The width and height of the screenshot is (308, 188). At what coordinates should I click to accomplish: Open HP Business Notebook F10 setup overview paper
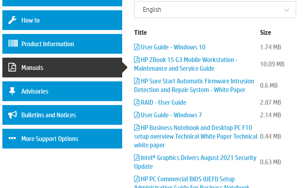(x=196, y=136)
